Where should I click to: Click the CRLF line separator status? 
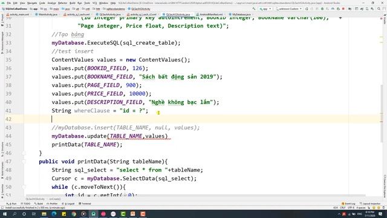(x=343, y=208)
